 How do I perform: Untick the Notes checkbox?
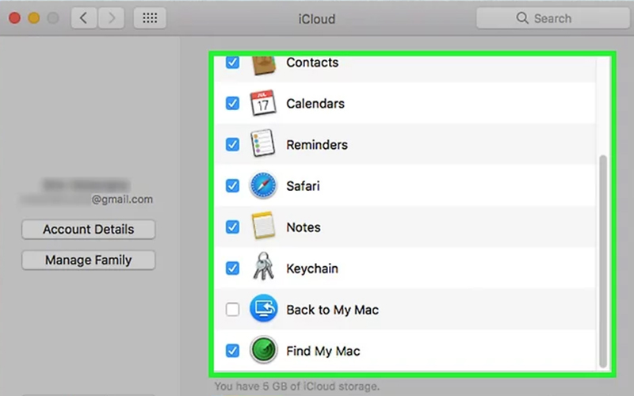232,227
